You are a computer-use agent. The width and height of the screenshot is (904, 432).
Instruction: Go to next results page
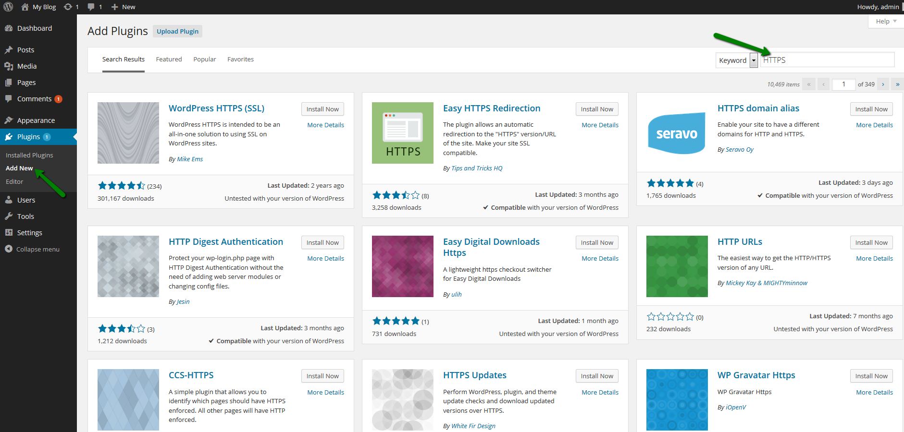883,84
